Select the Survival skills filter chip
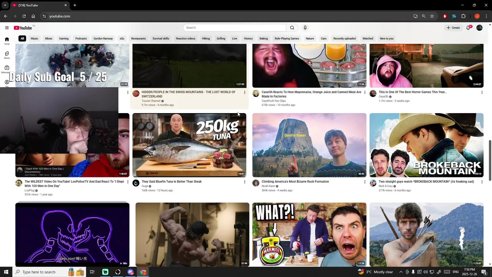The image size is (492, 277). click(x=161, y=38)
